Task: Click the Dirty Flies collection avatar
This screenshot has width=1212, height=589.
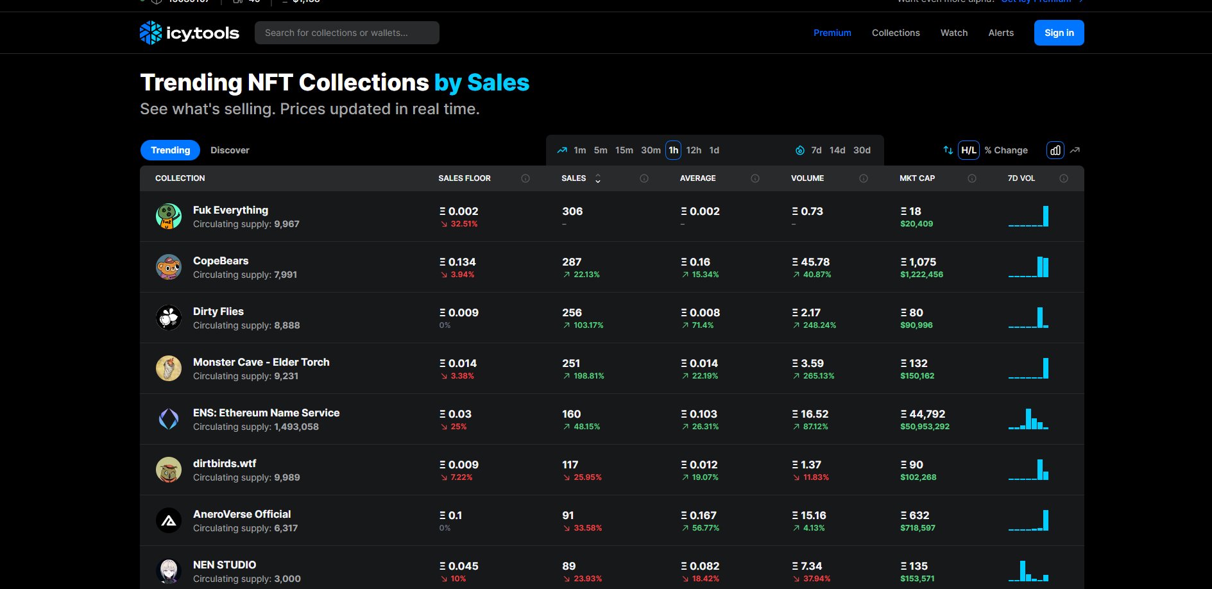Action: coord(169,318)
